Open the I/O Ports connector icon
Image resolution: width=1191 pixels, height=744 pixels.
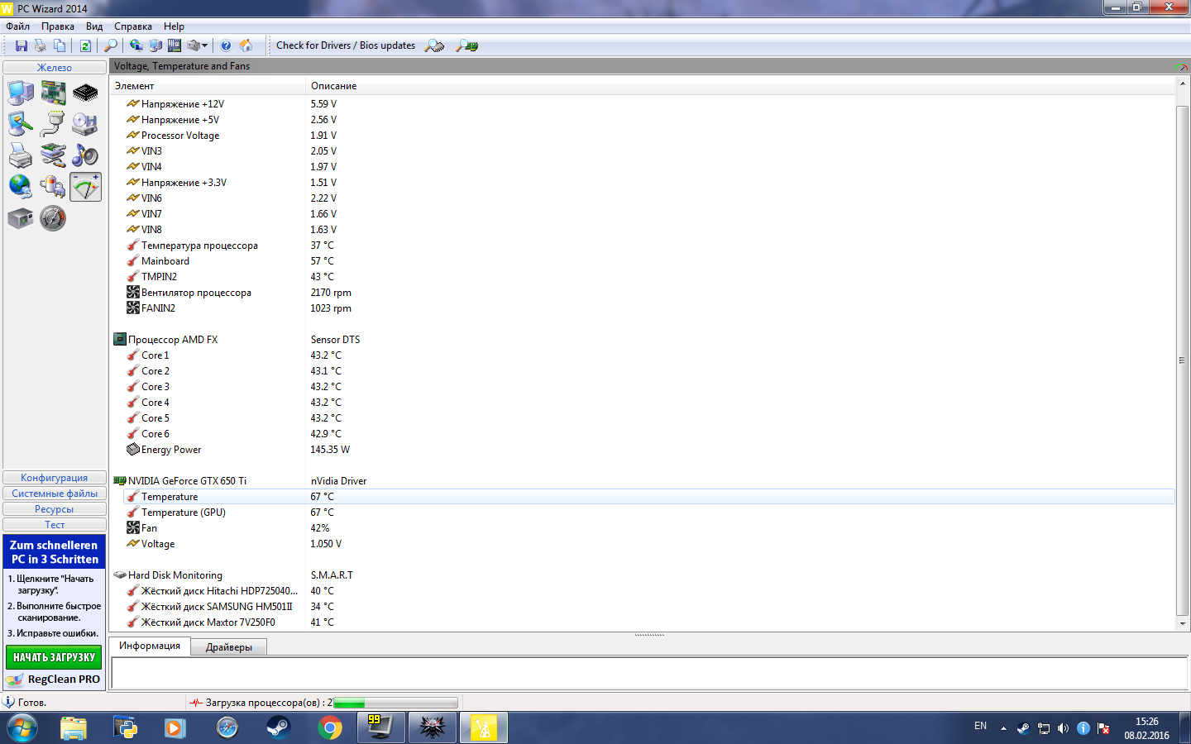pos(53,124)
